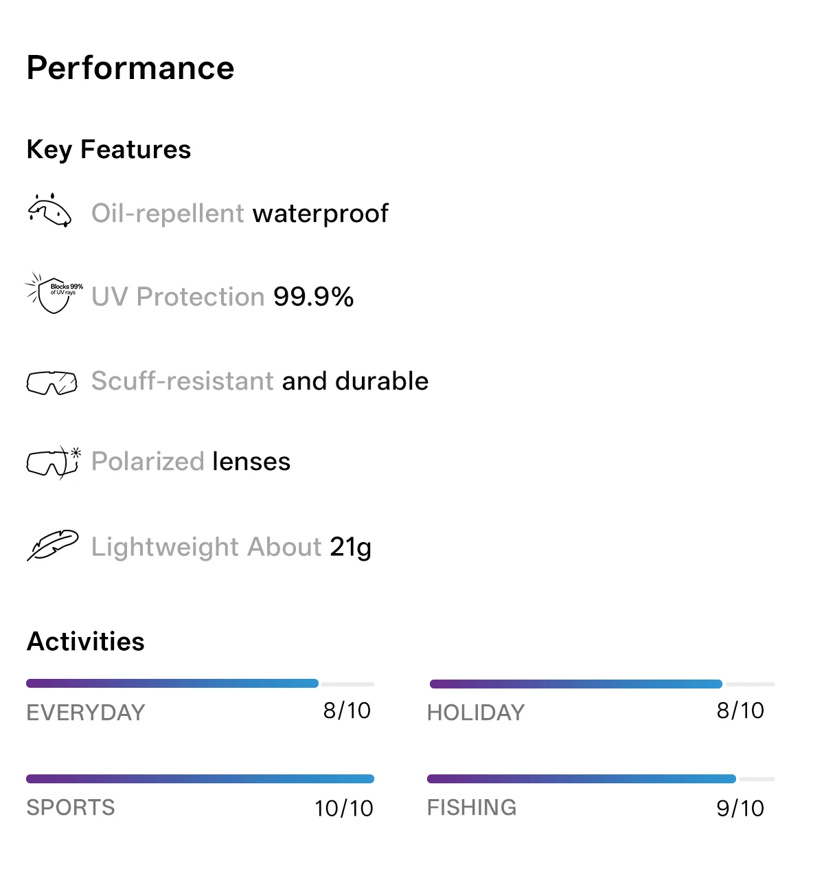Click the oil-repellent water droplet icon
Screen dimensions: 824x896
pos(49,210)
